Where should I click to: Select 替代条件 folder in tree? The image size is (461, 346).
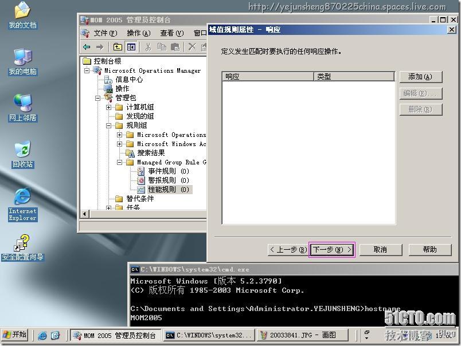tap(140, 199)
